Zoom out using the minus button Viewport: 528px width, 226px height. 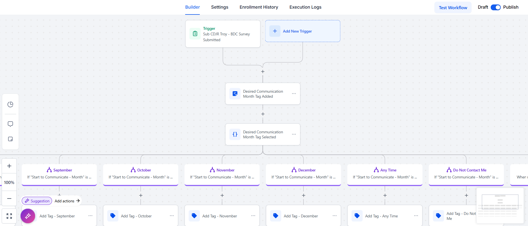coord(9,198)
